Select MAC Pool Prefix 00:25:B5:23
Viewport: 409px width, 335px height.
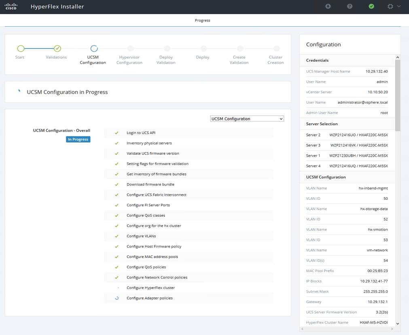(377, 271)
